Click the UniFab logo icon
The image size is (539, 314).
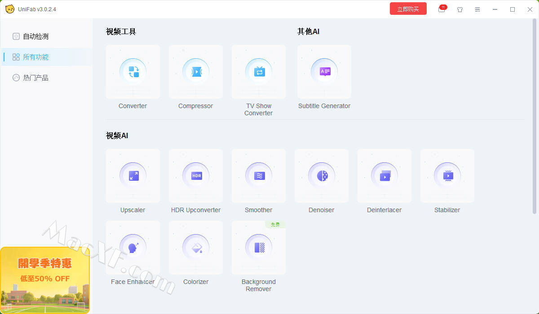click(9, 9)
